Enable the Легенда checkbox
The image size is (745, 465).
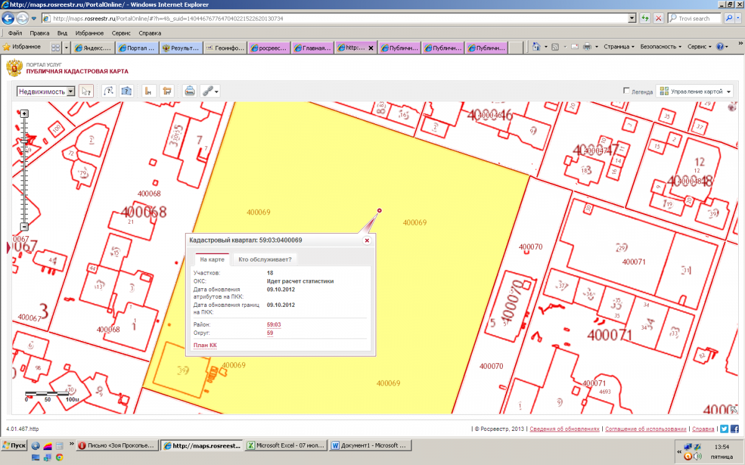[x=626, y=91]
